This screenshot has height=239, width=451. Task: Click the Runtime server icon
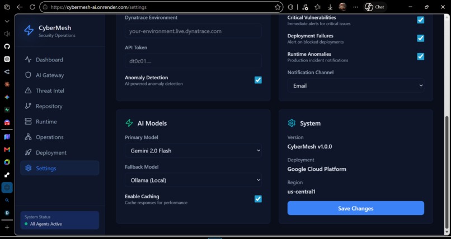tap(28, 121)
